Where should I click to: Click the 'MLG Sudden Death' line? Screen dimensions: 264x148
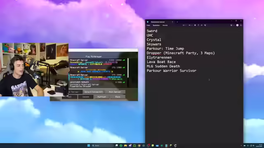point(163,66)
